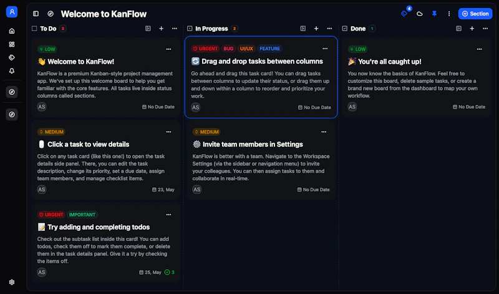Open menu on Welcome to KanFlow! card

pyautogui.click(x=168, y=49)
